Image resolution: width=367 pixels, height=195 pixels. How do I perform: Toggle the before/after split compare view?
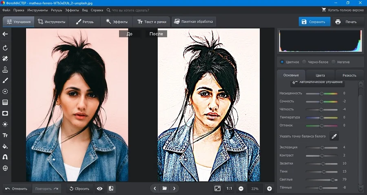pyautogui.click(x=111, y=188)
